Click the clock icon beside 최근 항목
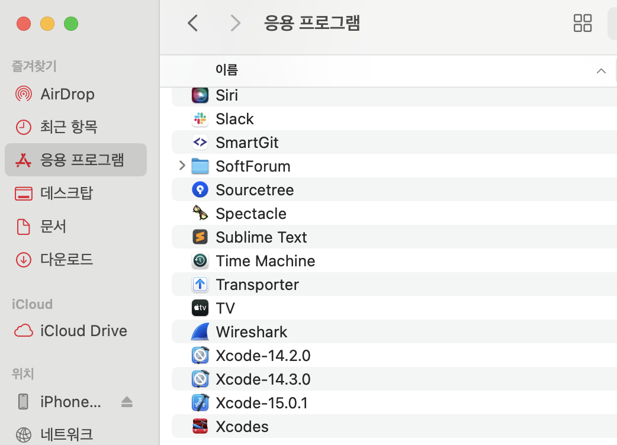The image size is (617, 445). pyautogui.click(x=24, y=127)
